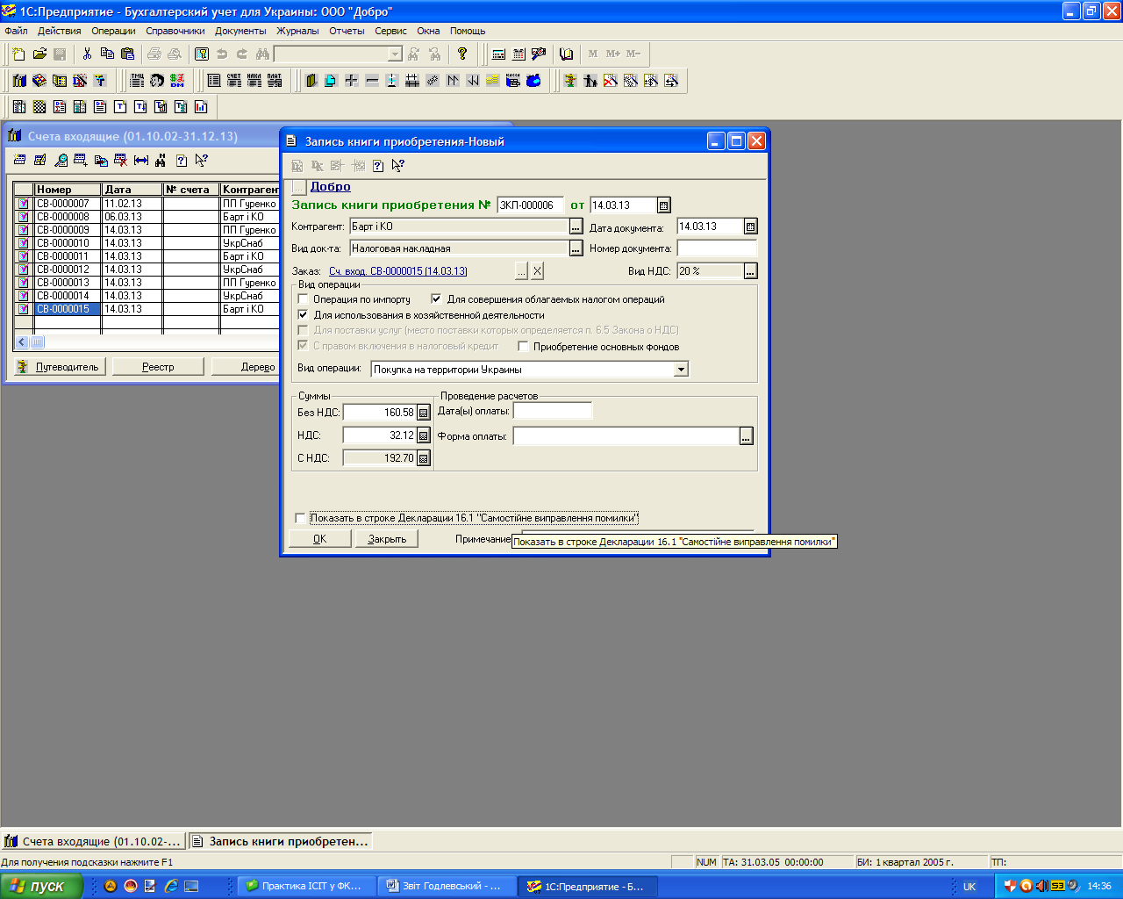Click the Paste clipboard icon
The width and height of the screenshot is (1123, 899).
[x=127, y=54]
